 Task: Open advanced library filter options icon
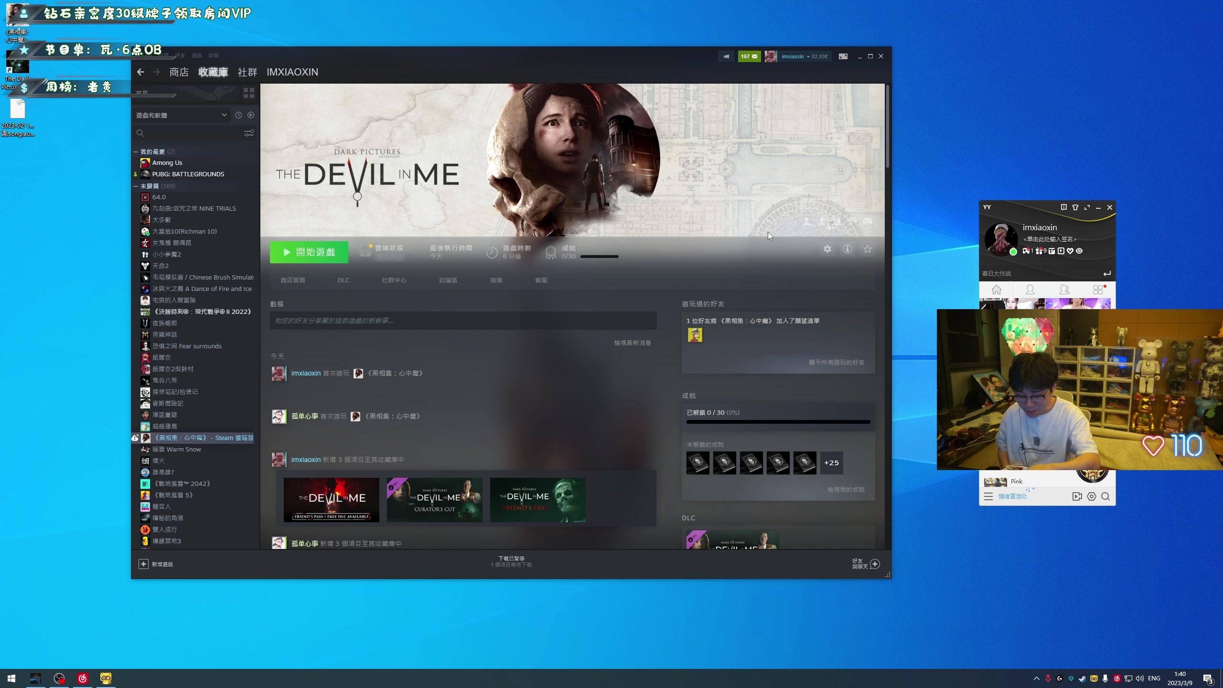point(248,133)
